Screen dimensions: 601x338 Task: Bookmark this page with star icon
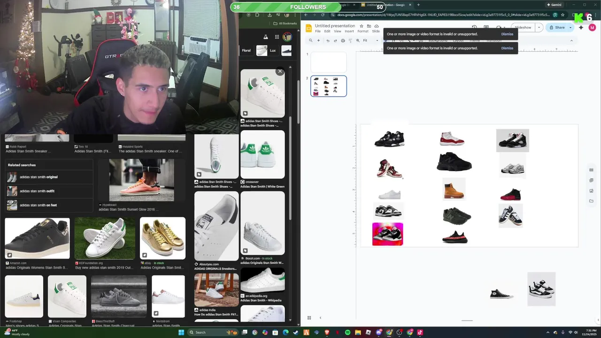click(x=562, y=15)
